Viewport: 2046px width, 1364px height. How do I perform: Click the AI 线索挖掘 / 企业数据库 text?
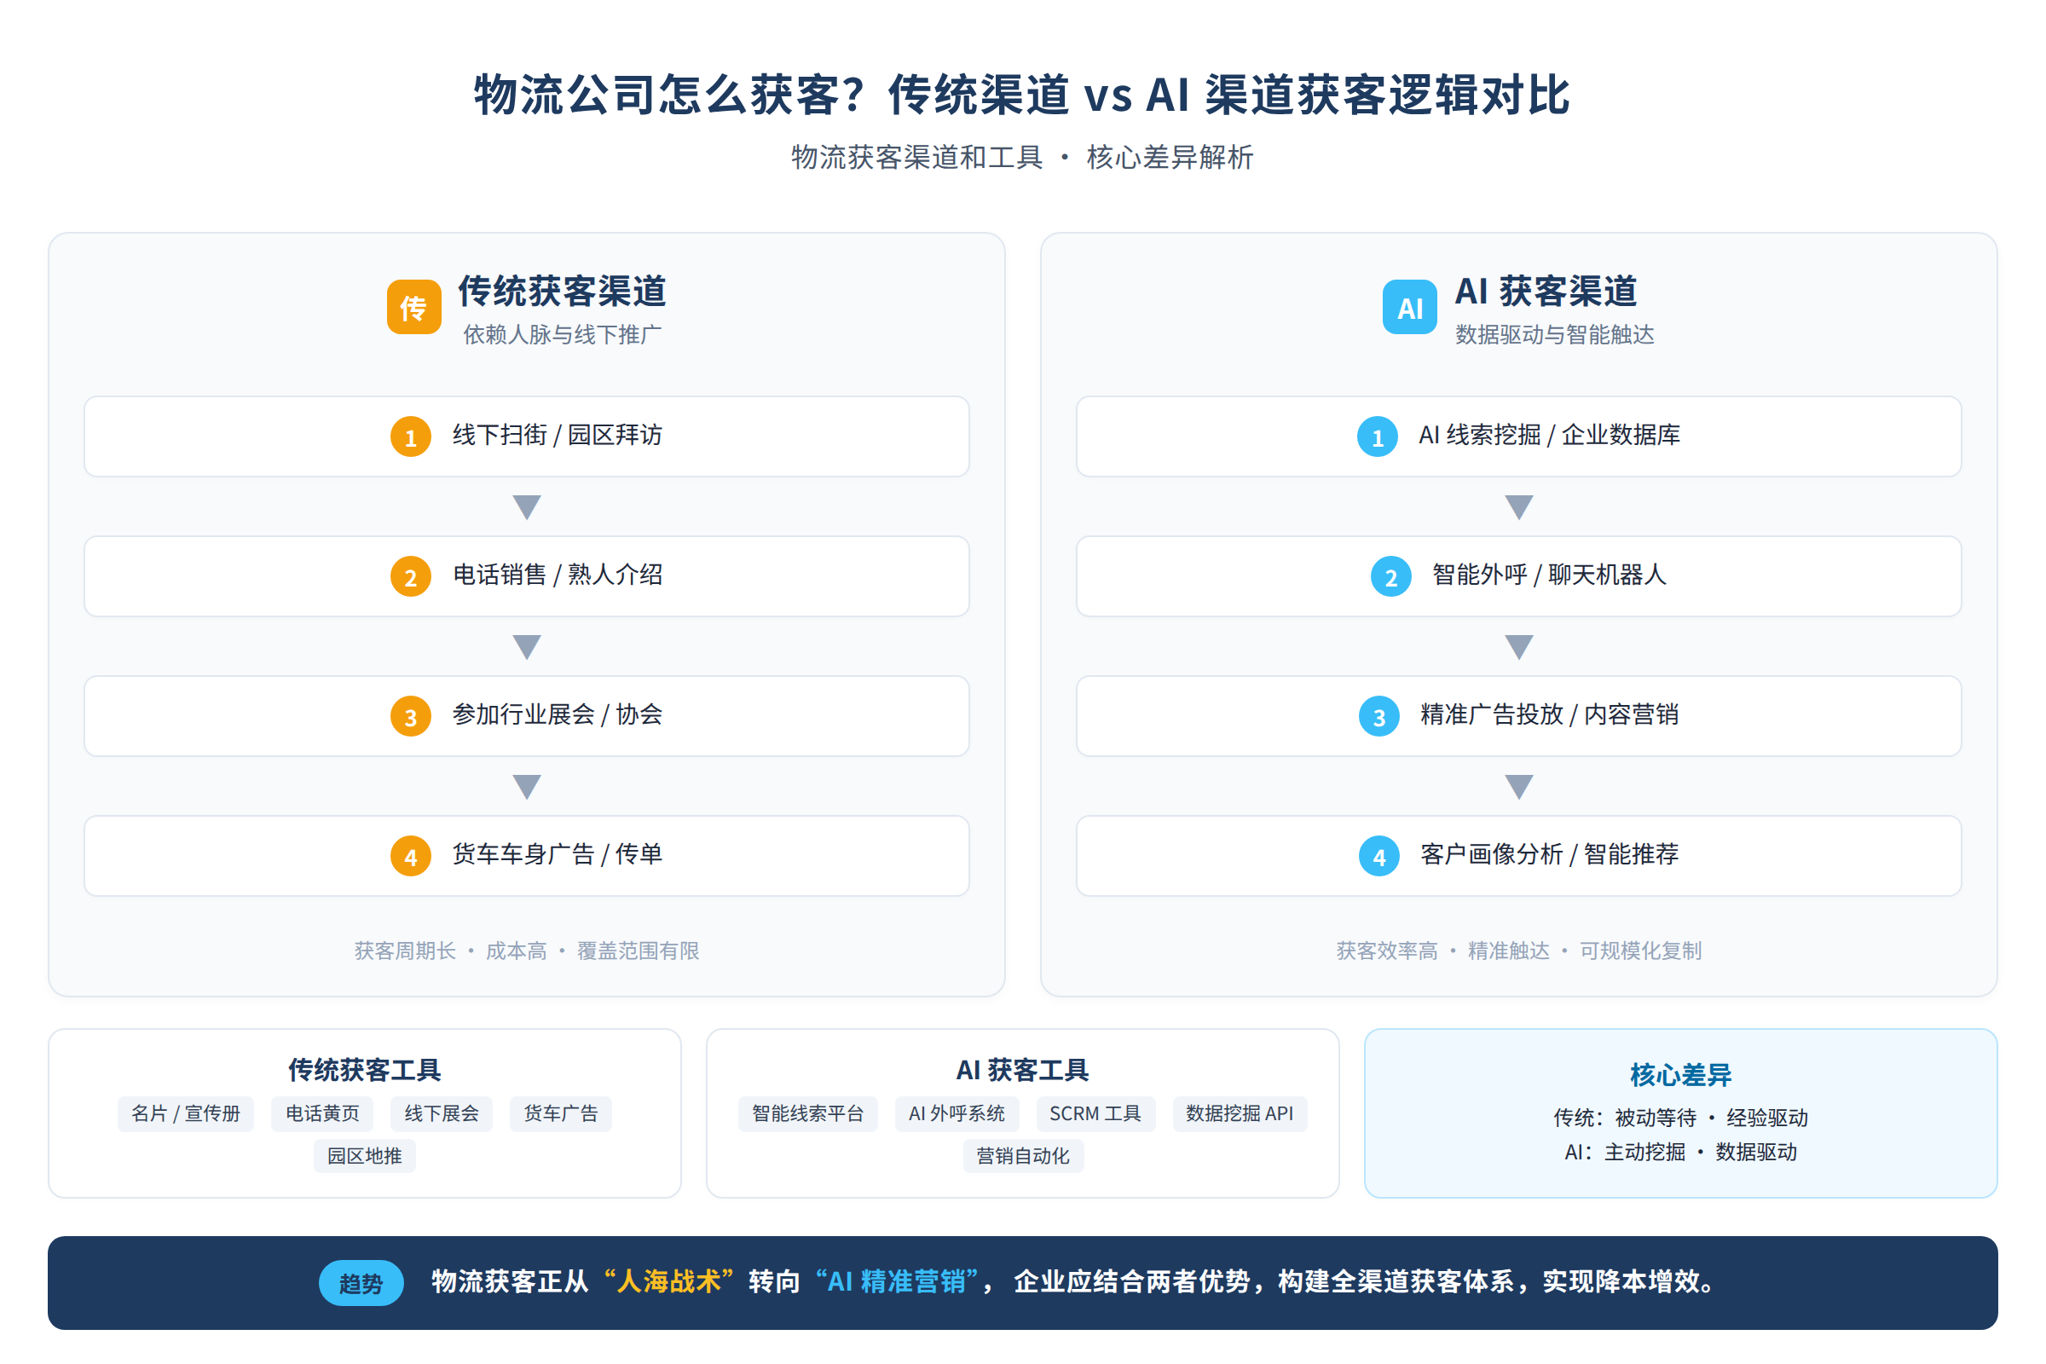pyautogui.click(x=1550, y=435)
